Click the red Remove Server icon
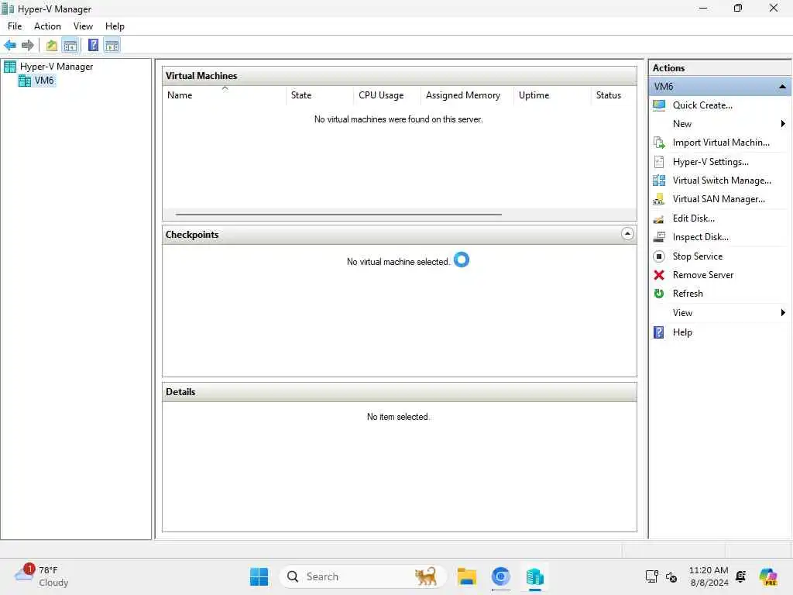This screenshot has width=793, height=595. (x=659, y=275)
